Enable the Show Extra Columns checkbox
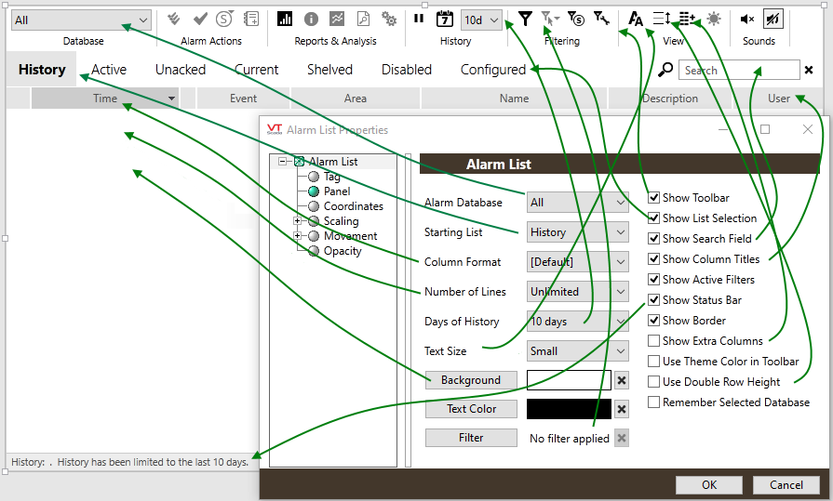Screen dimensions: 833x501 coord(655,341)
